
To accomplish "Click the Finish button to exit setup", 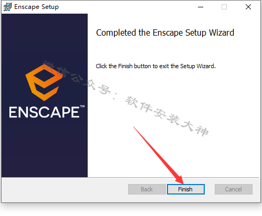I will [186, 189].
